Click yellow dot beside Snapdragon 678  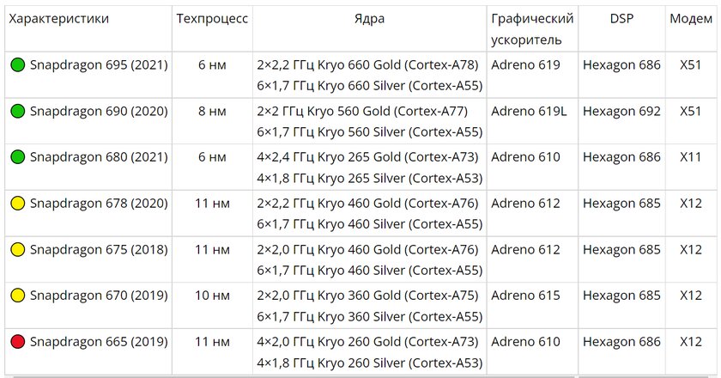pos(17,203)
